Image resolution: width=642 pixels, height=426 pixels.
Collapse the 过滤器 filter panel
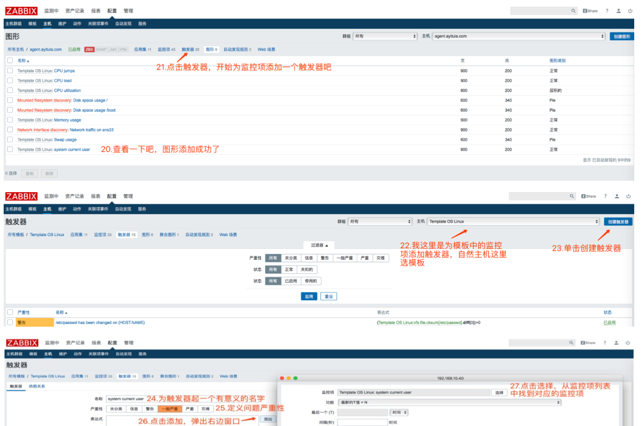pyautogui.click(x=319, y=245)
